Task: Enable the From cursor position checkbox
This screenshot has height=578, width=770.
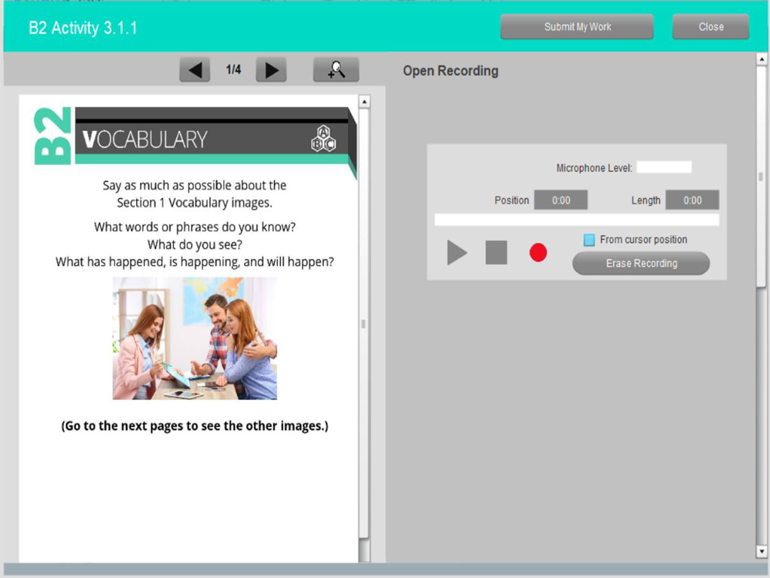Action: pyautogui.click(x=589, y=240)
